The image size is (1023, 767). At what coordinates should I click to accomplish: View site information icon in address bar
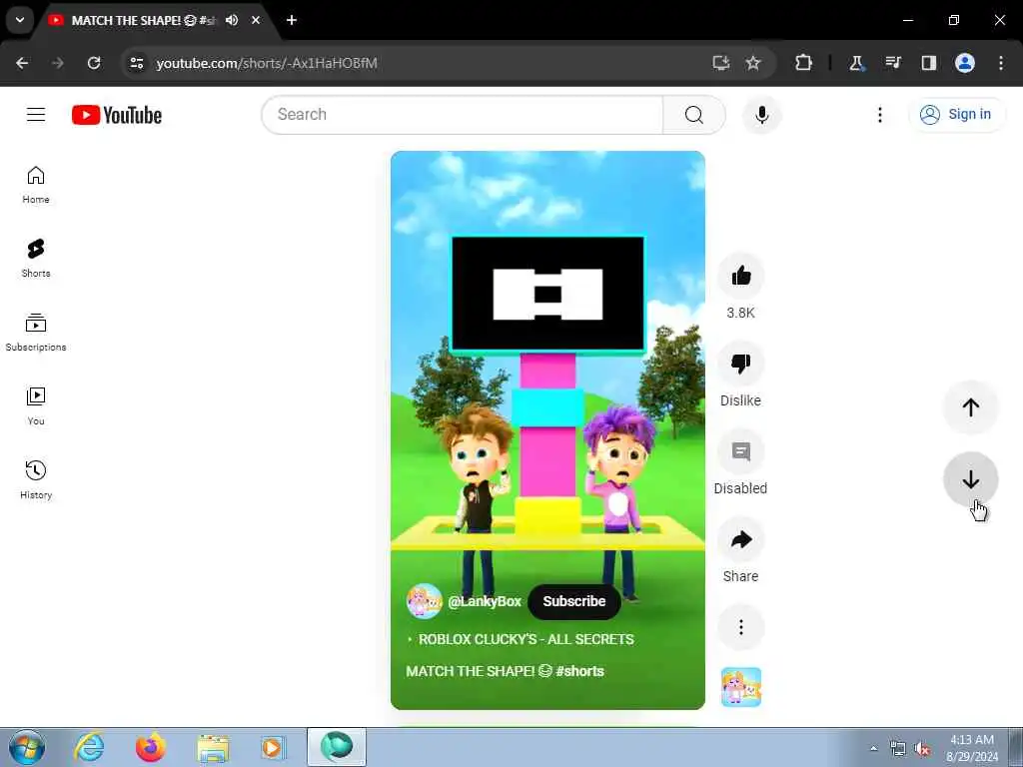(136, 63)
